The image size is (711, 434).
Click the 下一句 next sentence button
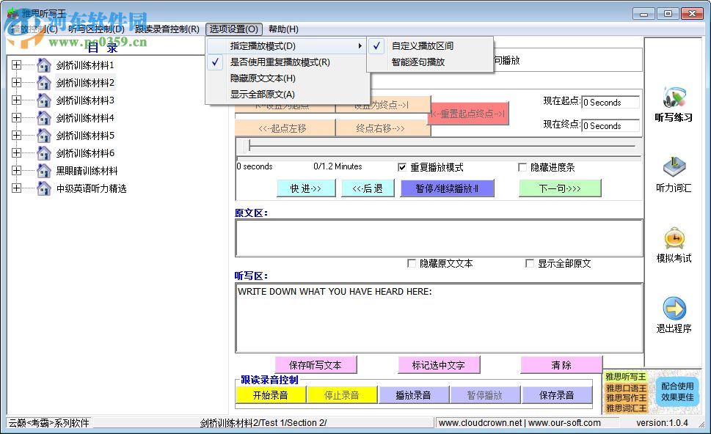coord(560,188)
